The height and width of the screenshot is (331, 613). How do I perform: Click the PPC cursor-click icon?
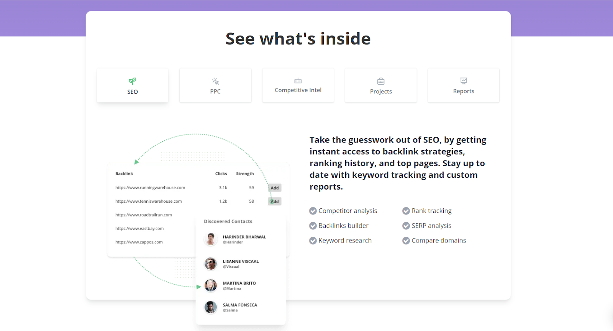click(x=215, y=81)
